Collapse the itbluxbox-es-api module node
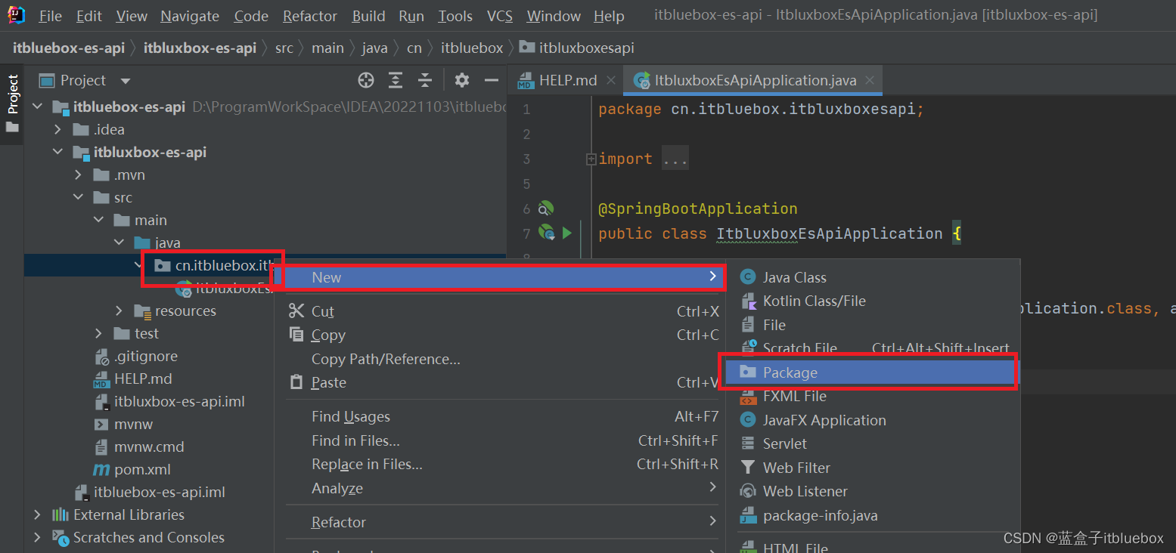Screen dimensions: 1176x553 pyautogui.click(x=58, y=153)
